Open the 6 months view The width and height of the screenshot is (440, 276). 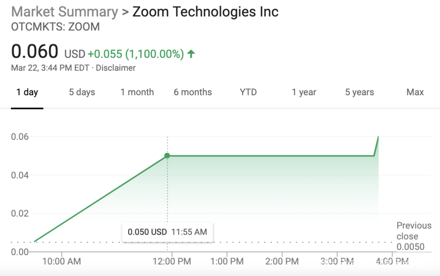tap(192, 92)
